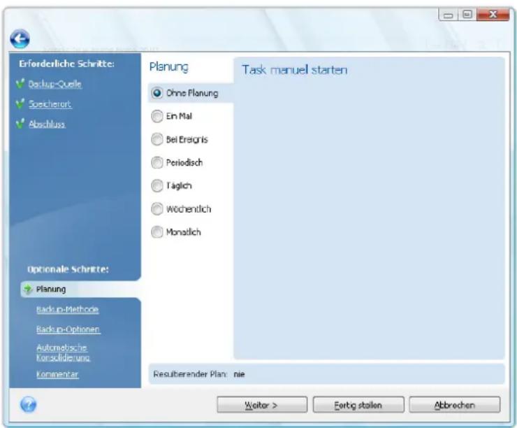The width and height of the screenshot is (517, 428).
Task: Go to the Speicherort step
Action: [x=50, y=104]
